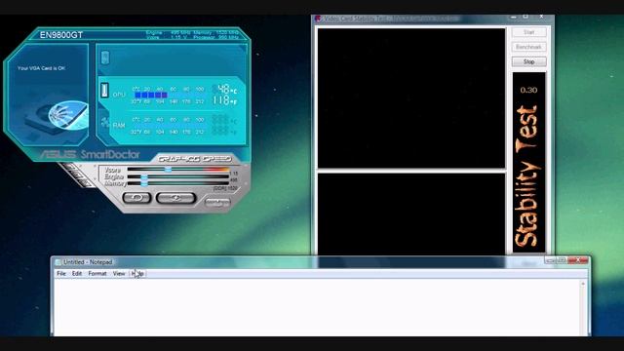
Task: Click the Video Card Stability Test title icon
Action: [318, 19]
